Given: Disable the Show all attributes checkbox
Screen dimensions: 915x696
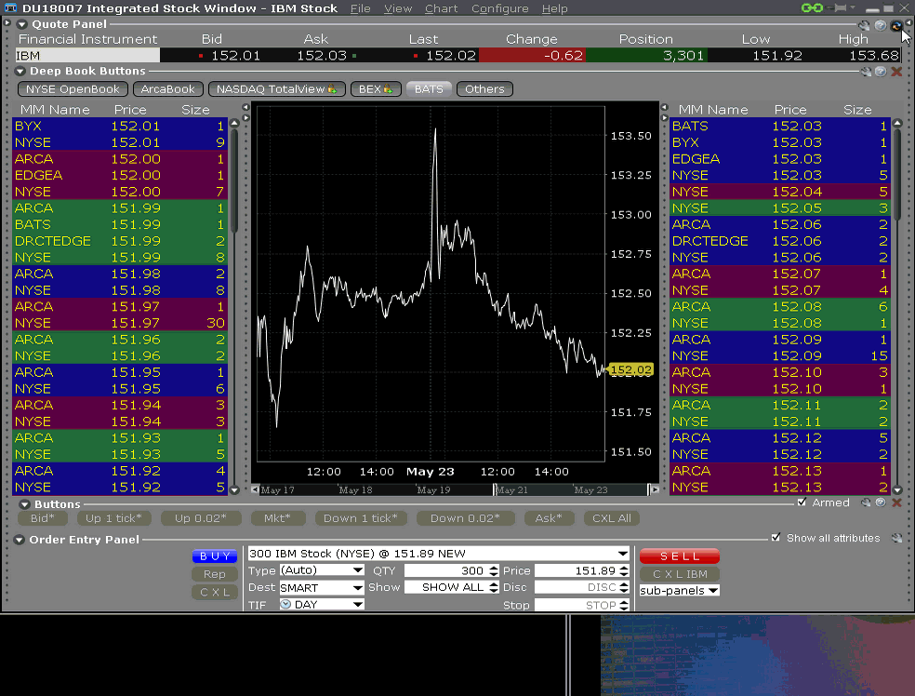Looking at the screenshot, I should point(776,537).
